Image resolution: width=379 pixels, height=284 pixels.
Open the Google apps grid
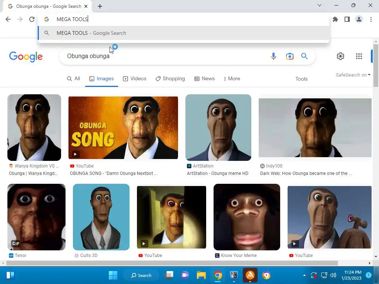[x=359, y=56]
